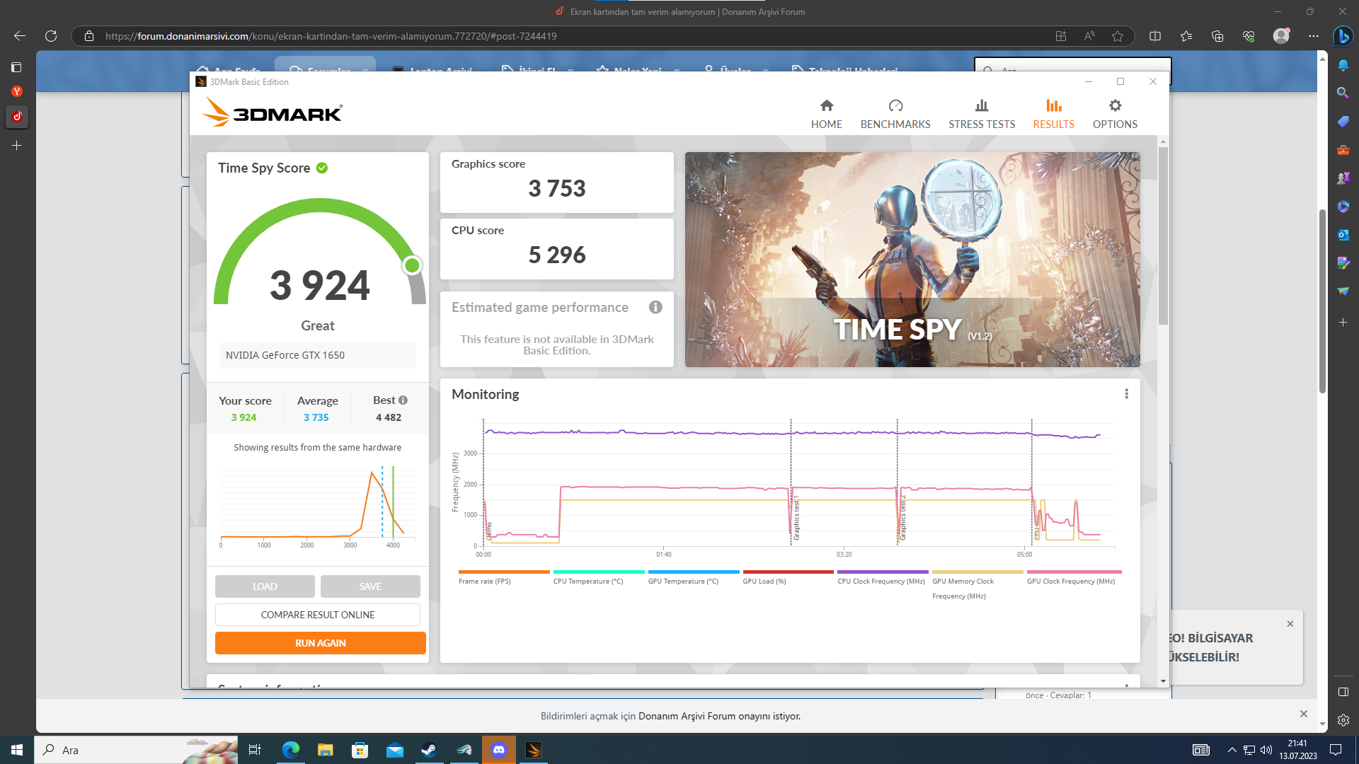This screenshot has width=1359, height=764.
Task: Open Edge sidebar Drop paper-plane icon
Action: pyautogui.click(x=1343, y=291)
